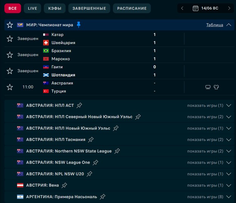Pin НПЛ Тасмания league
Screen dimensions: 236x203
click(x=91, y=139)
